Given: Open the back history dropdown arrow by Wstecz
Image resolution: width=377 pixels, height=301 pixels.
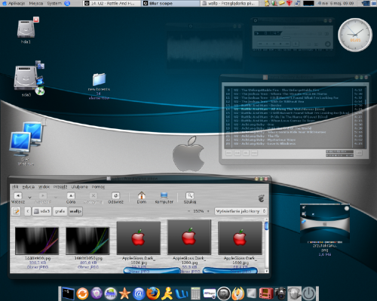Looking at the screenshot, I should point(29,198).
